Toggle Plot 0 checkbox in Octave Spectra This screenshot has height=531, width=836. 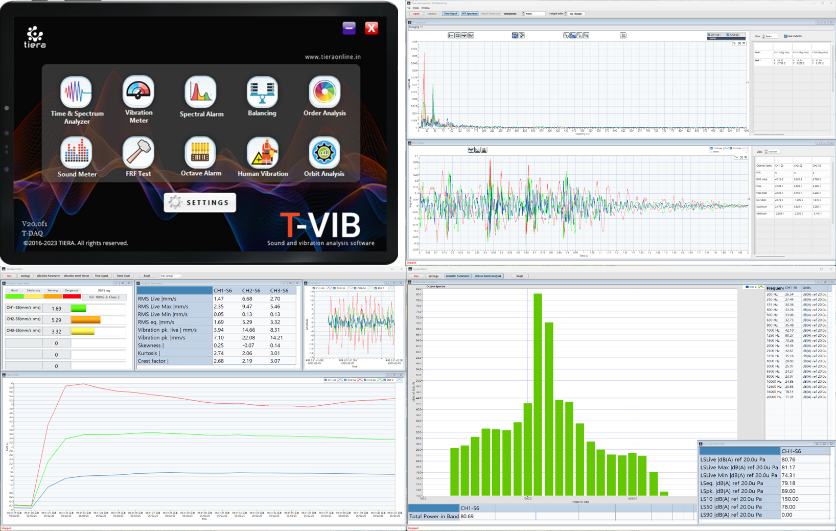click(747, 287)
